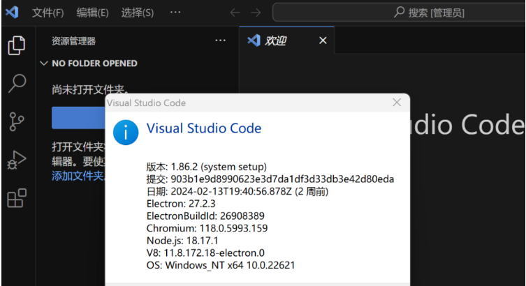Click the 尚未打开文件夹 text in explorer
This screenshot has width=526, height=286.
pos(90,90)
